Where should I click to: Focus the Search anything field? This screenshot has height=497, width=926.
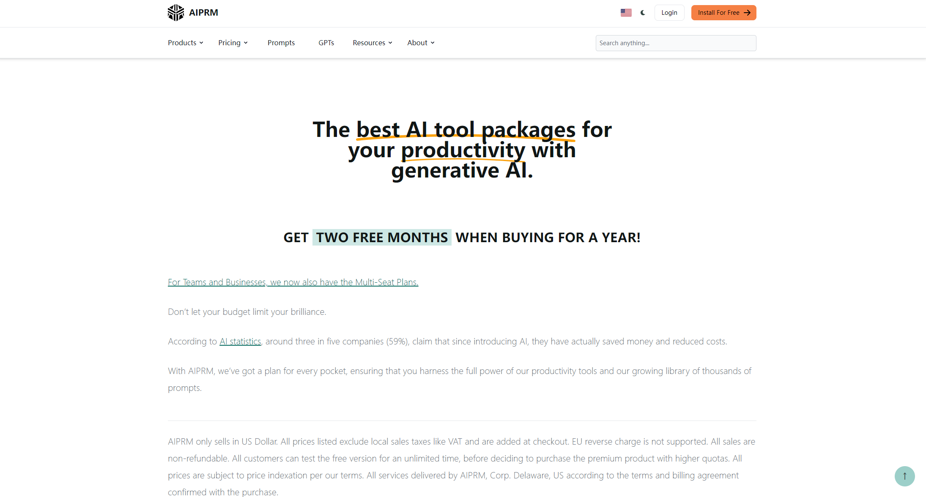coord(676,43)
